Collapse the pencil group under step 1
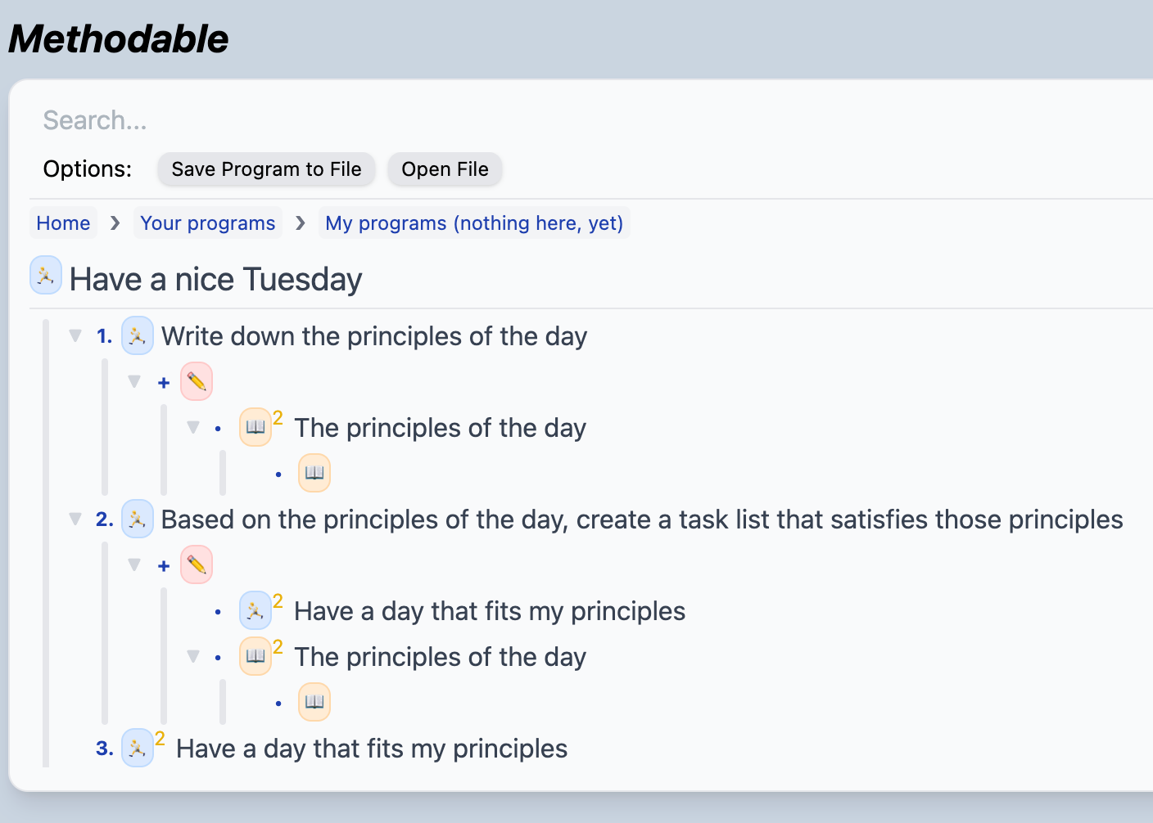The image size is (1153, 823). [134, 381]
